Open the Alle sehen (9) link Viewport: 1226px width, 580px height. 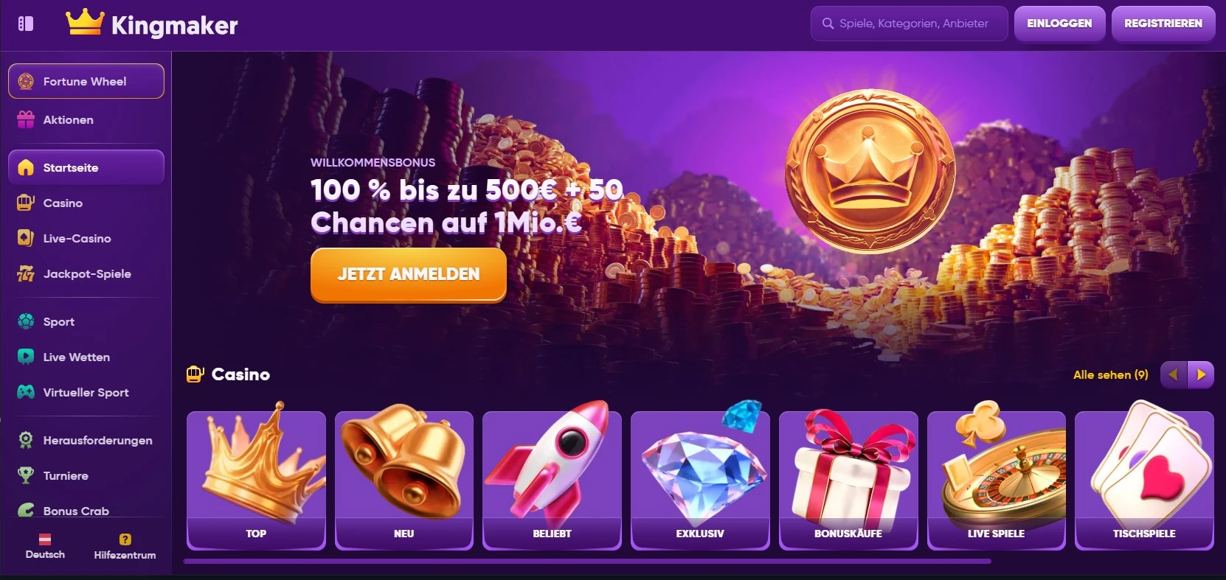tap(1111, 374)
